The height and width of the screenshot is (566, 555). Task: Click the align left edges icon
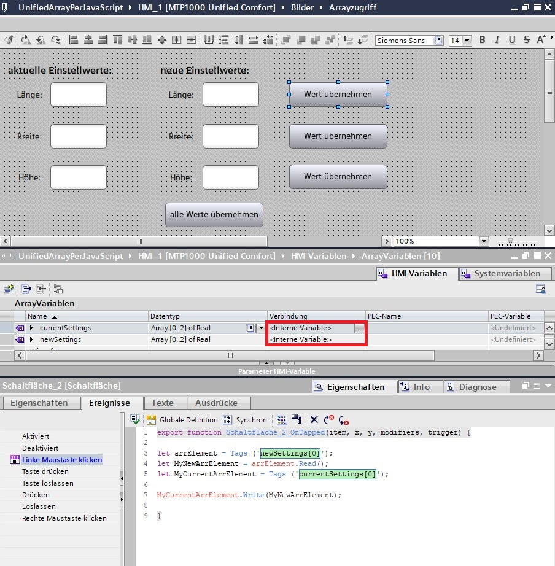click(x=74, y=40)
